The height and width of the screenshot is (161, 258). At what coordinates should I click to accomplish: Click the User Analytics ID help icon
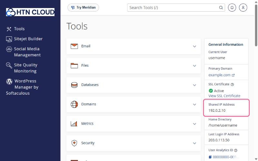[x=236, y=150]
